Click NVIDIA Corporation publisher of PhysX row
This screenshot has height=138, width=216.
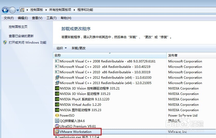tap(183, 99)
